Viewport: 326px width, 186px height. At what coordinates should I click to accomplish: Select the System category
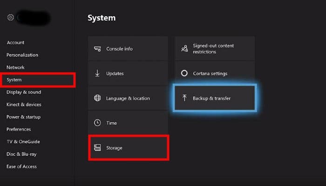pyautogui.click(x=38, y=80)
